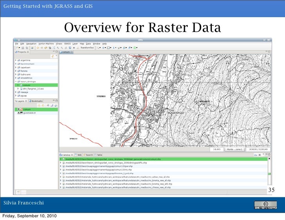285x220 pixels.
Task: Click the map scale field
Action: click(x=216, y=149)
